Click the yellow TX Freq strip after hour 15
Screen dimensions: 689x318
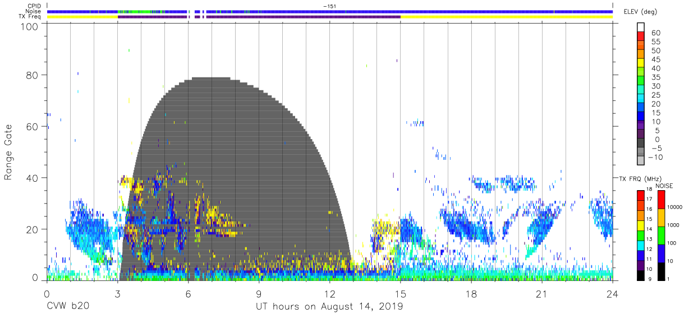[x=506, y=17]
